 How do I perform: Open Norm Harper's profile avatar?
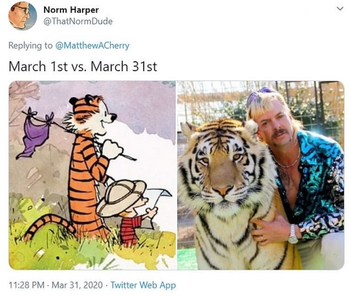[x=22, y=16]
